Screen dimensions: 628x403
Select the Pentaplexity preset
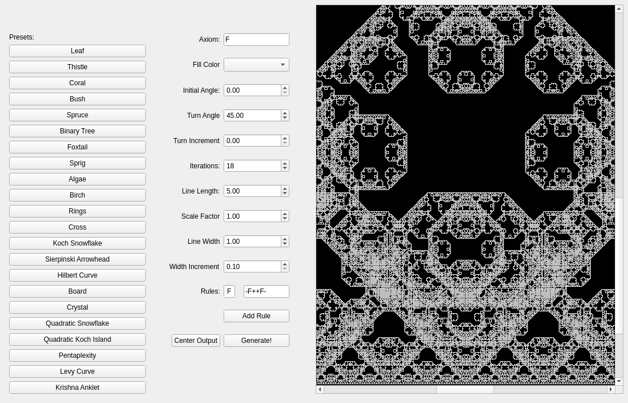(x=77, y=355)
